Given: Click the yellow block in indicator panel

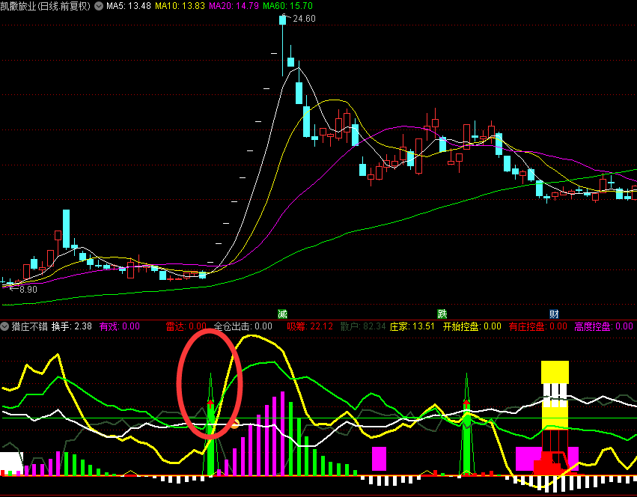Looking at the screenshot, I should coord(555,372).
